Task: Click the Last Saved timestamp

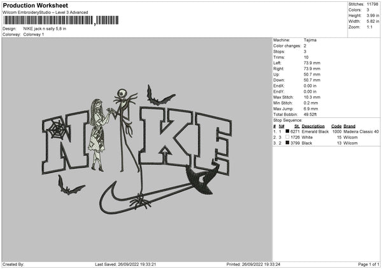Action: pyautogui.click(x=125, y=264)
